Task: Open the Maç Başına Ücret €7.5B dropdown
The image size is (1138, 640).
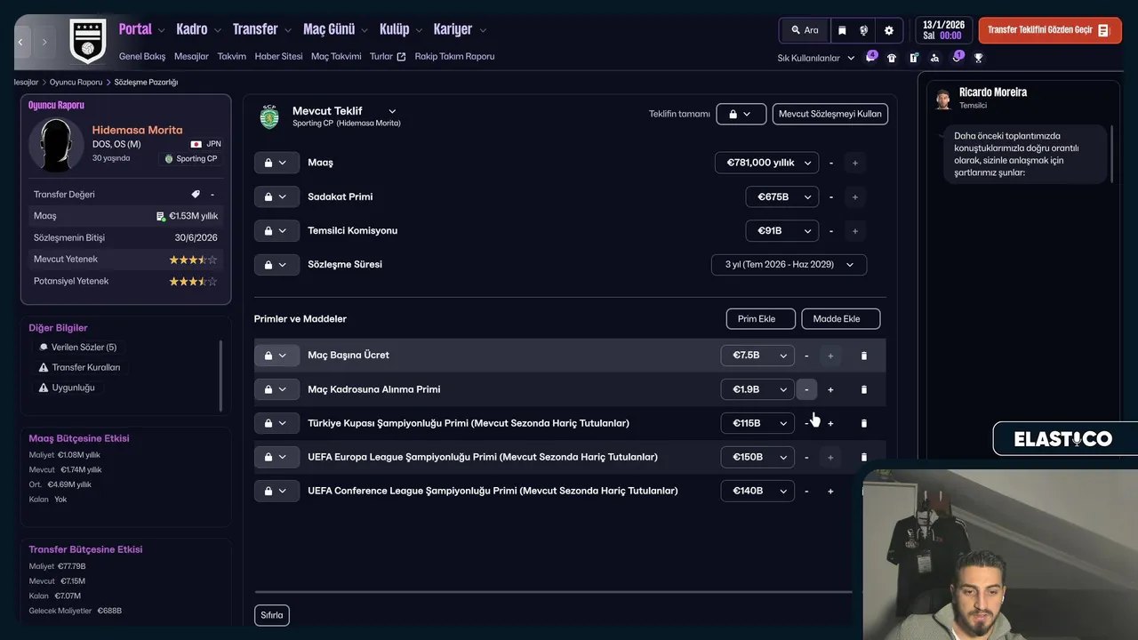Action: [757, 356]
